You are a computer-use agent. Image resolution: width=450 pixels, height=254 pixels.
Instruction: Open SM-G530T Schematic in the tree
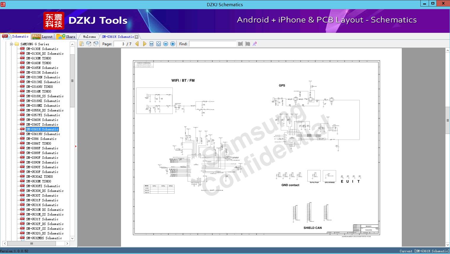(42, 195)
